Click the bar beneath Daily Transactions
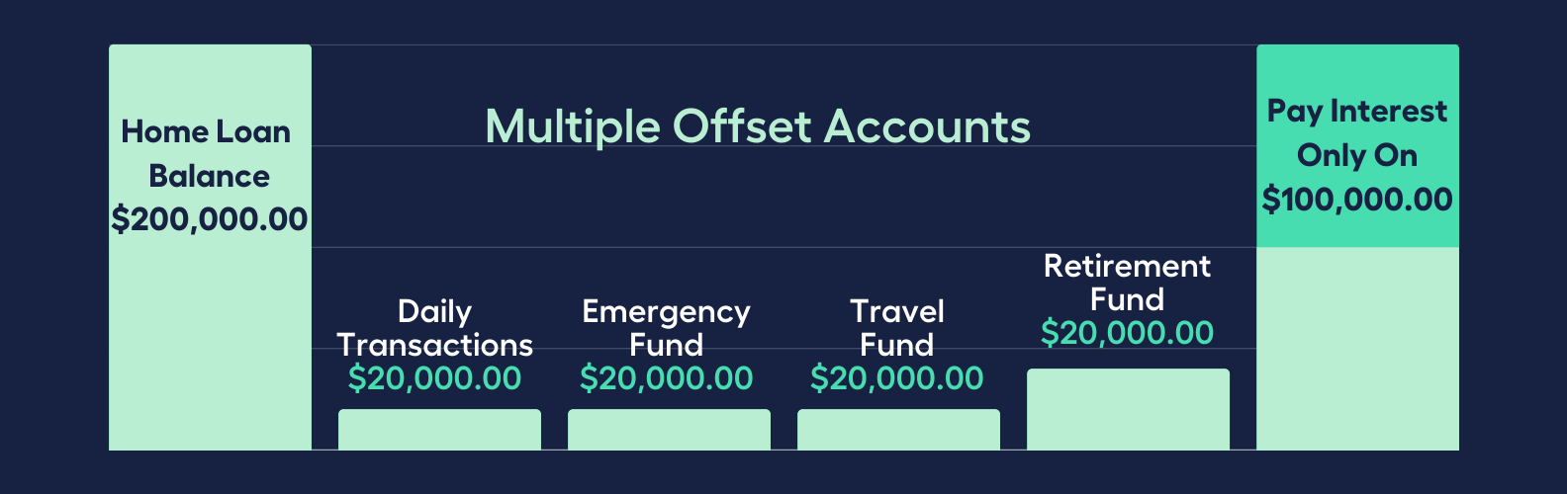This screenshot has width=1567, height=494. 439,430
